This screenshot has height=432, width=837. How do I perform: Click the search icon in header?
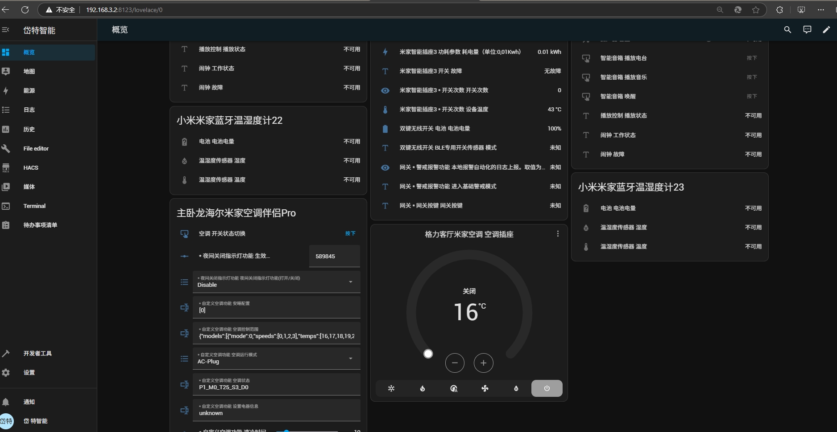[x=787, y=30]
